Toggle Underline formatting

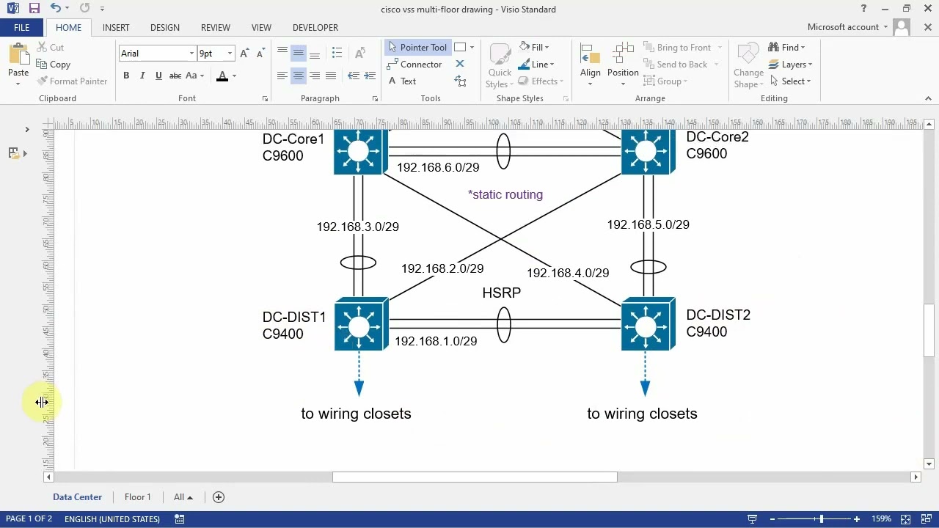[x=158, y=76]
